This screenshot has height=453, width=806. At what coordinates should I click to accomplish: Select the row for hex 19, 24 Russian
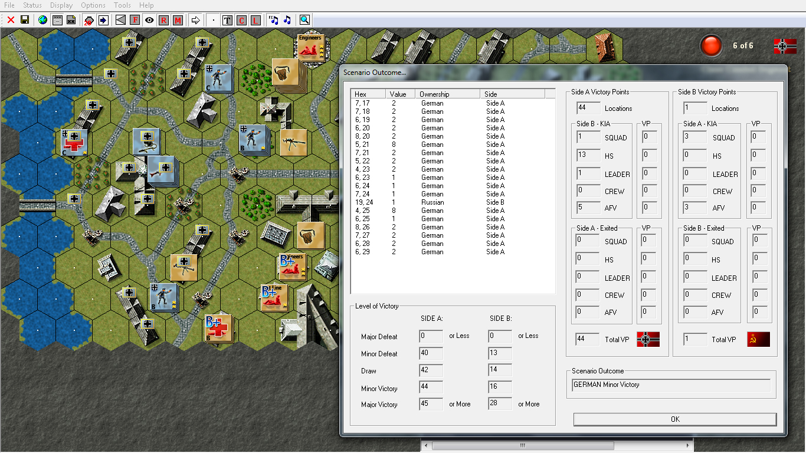pyautogui.click(x=453, y=202)
